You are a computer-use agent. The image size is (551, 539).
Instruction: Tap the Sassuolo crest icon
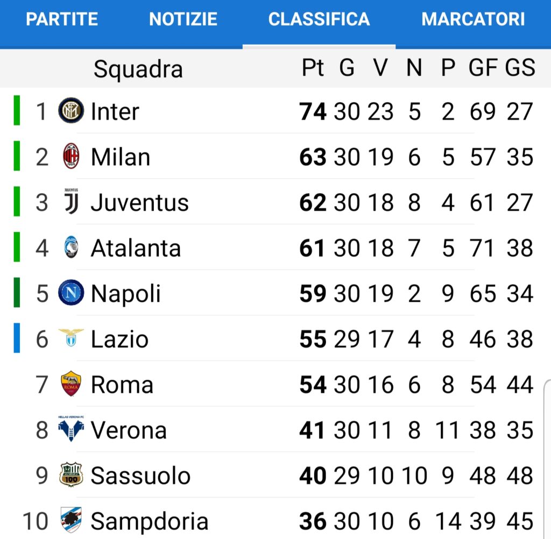71,474
